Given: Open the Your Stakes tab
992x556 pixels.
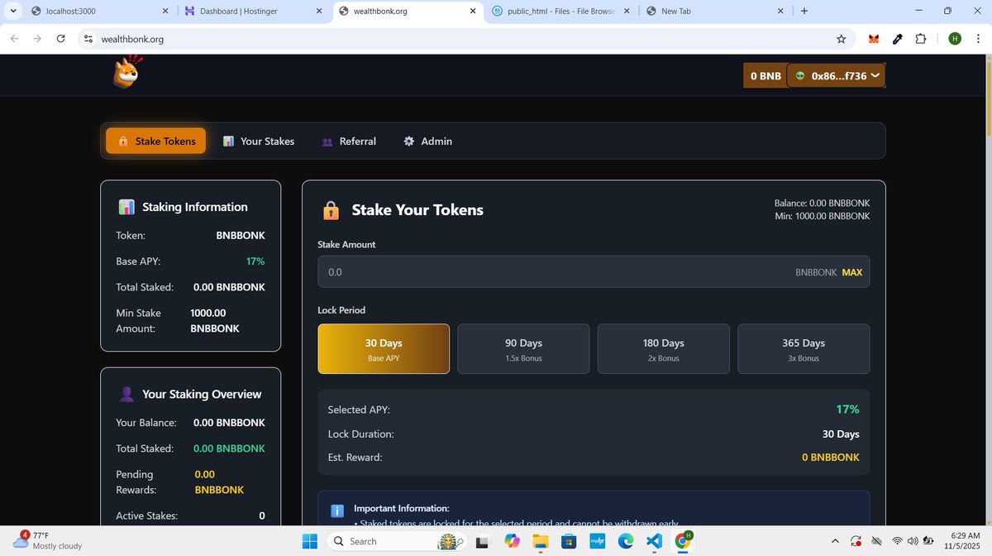Looking at the screenshot, I should click(x=259, y=141).
